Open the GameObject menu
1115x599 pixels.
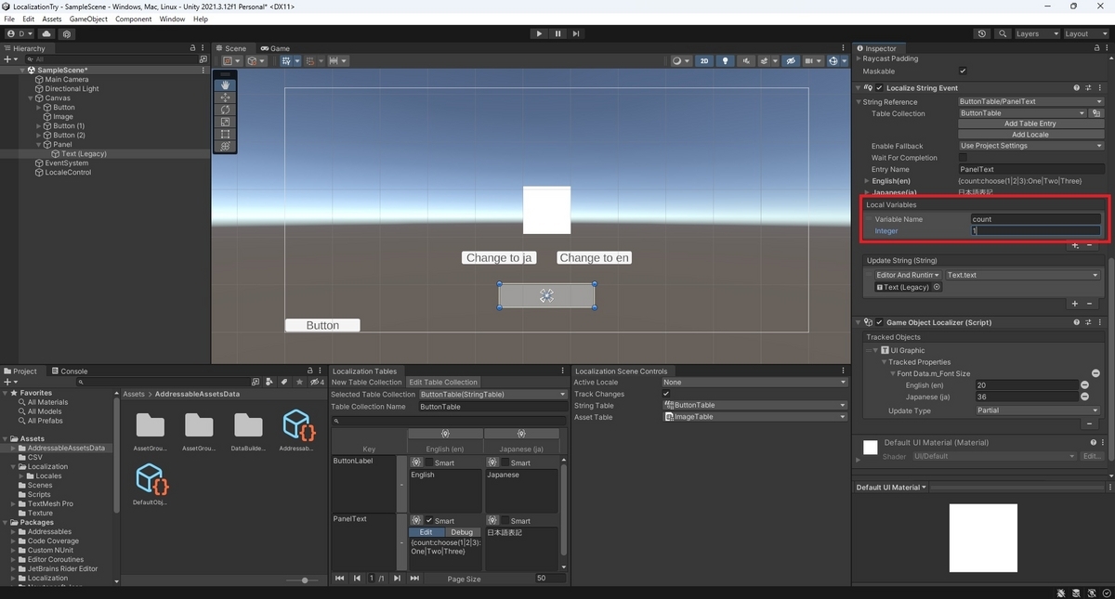pos(88,19)
